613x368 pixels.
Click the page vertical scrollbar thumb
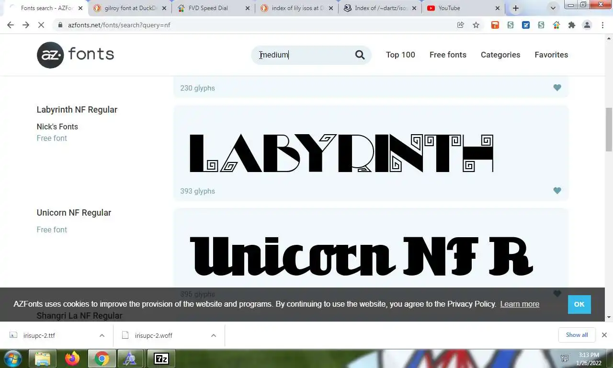(609, 130)
